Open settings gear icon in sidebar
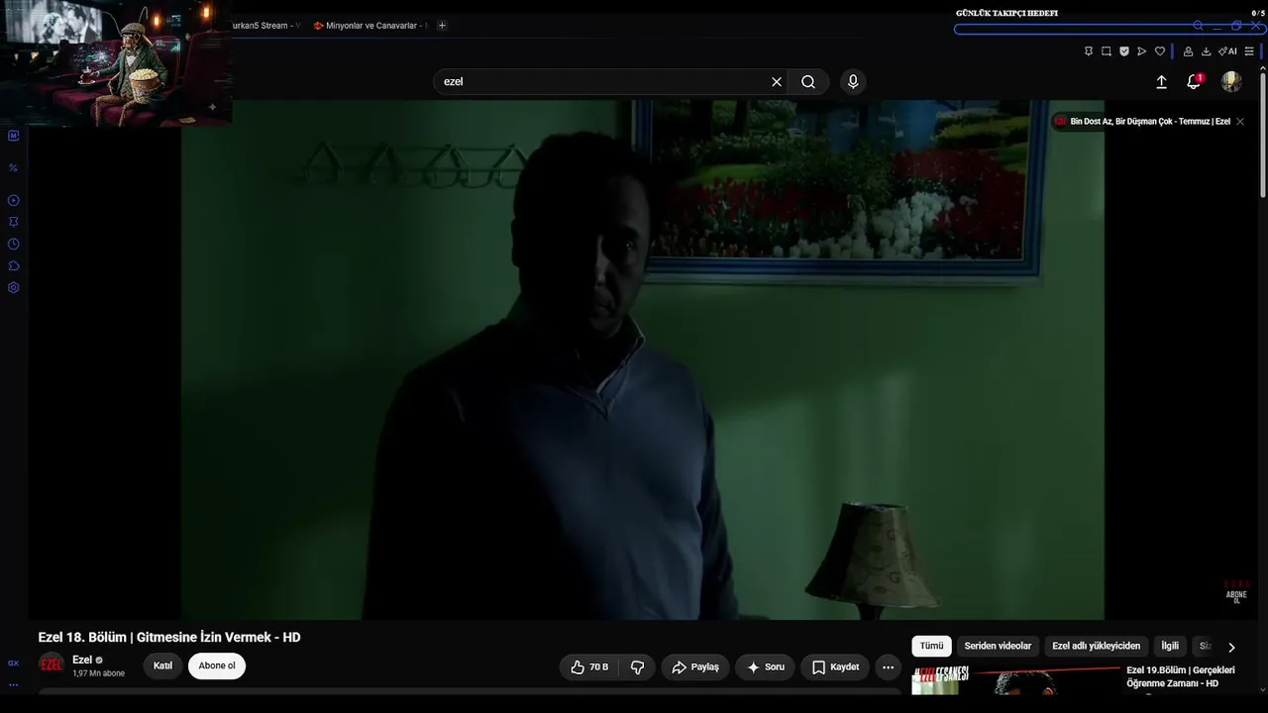 point(14,287)
